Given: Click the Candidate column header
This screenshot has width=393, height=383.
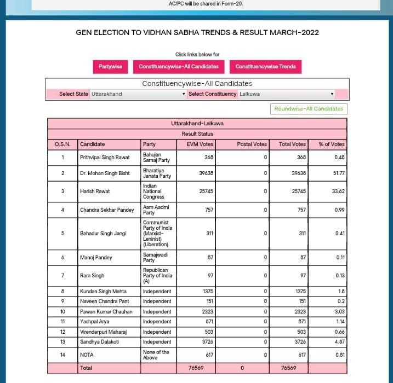Looking at the screenshot, I should tap(92, 144).
